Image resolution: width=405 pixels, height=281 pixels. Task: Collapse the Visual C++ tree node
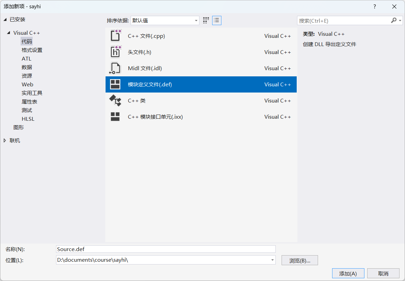coord(9,33)
